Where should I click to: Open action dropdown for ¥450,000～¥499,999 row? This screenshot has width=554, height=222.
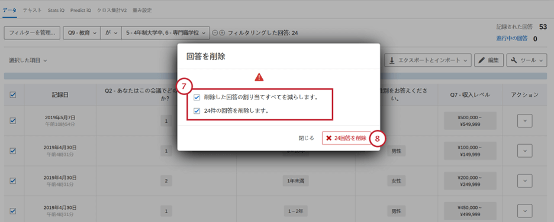tap(524, 211)
